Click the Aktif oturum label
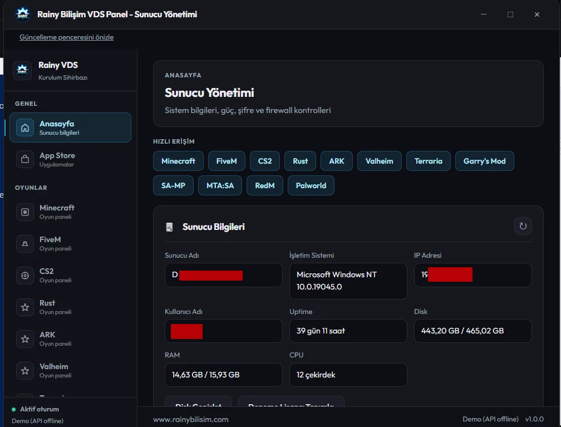Image resolution: width=561 pixels, height=427 pixels. [x=40, y=409]
